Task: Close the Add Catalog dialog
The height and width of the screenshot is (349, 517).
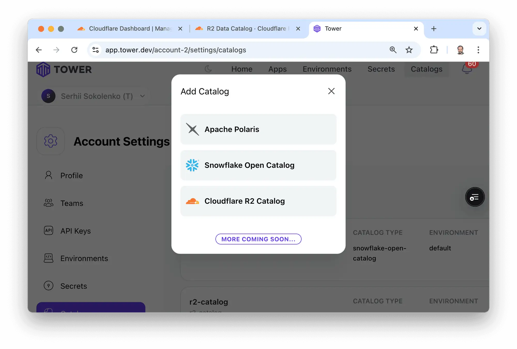Action: point(331,91)
